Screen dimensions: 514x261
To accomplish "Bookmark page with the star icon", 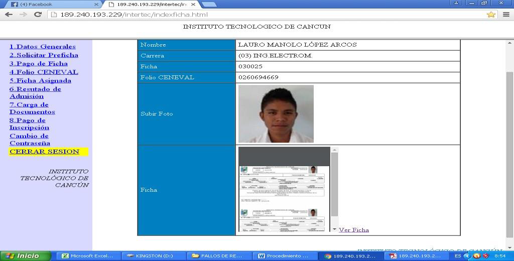I will (x=491, y=15).
